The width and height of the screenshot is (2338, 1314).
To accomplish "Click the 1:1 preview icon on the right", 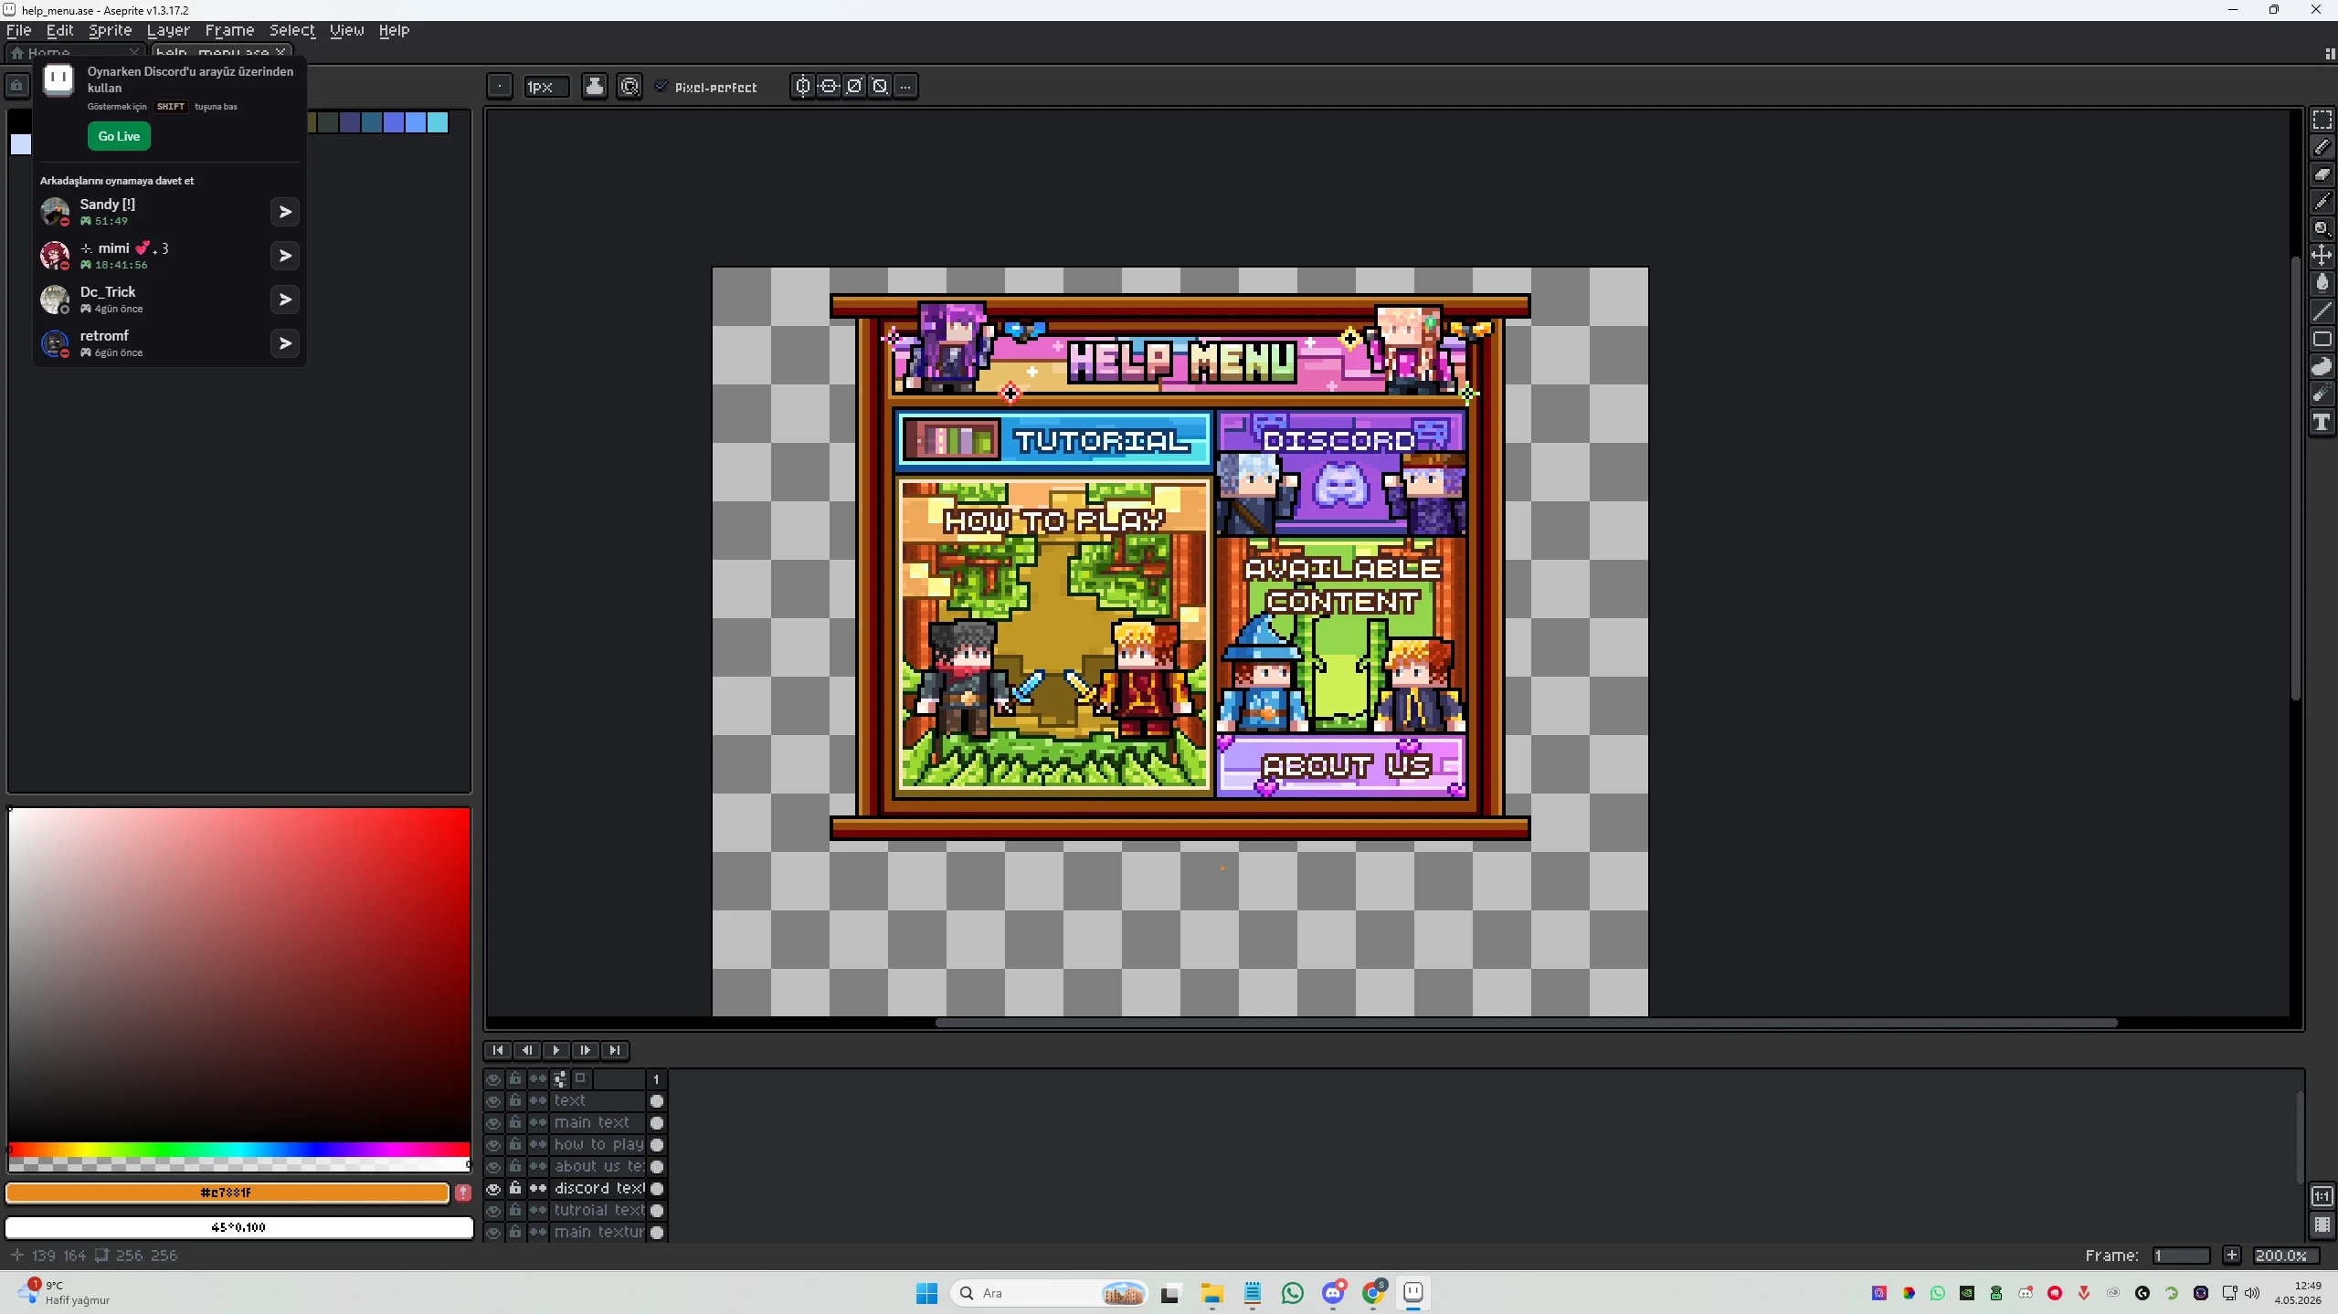I will pyautogui.click(x=2322, y=1196).
